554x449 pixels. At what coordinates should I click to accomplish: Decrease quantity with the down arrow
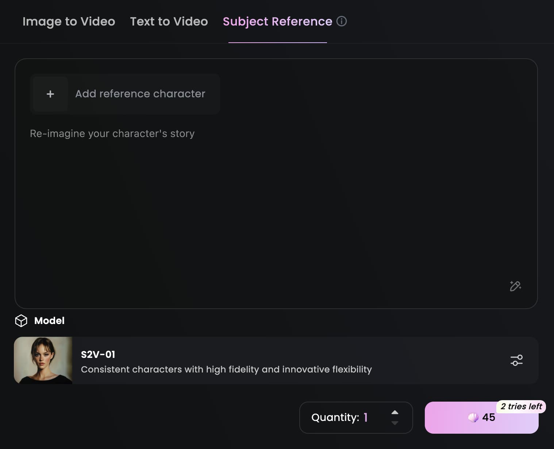[x=395, y=423]
